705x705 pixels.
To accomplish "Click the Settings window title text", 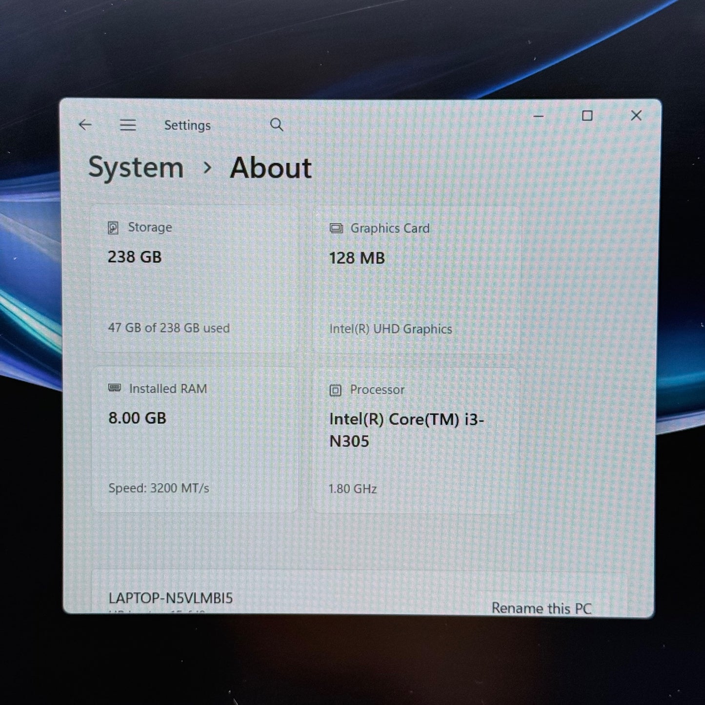I will click(x=188, y=125).
